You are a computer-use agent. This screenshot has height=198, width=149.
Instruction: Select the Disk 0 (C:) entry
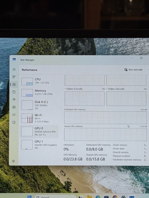click(x=40, y=105)
